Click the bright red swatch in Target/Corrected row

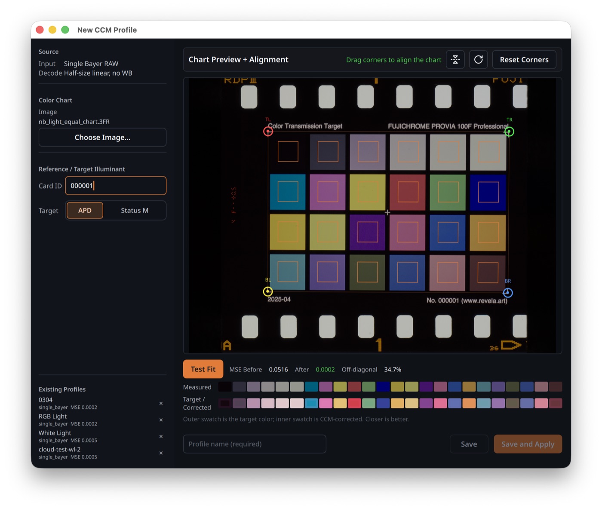(x=354, y=403)
